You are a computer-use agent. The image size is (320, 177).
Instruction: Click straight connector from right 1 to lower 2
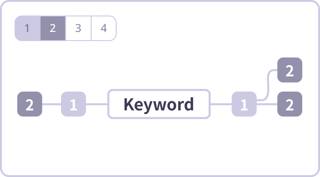(x=267, y=104)
